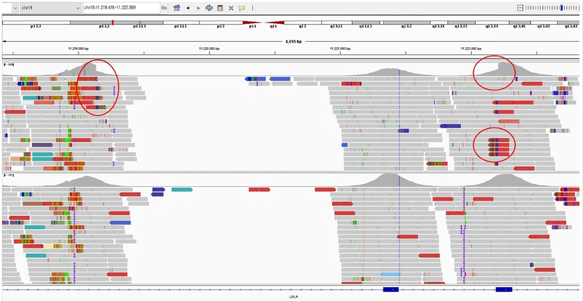Click the 4,455 bp span label on ruler
Image resolution: width=583 pixels, height=301 pixels.
293,41
